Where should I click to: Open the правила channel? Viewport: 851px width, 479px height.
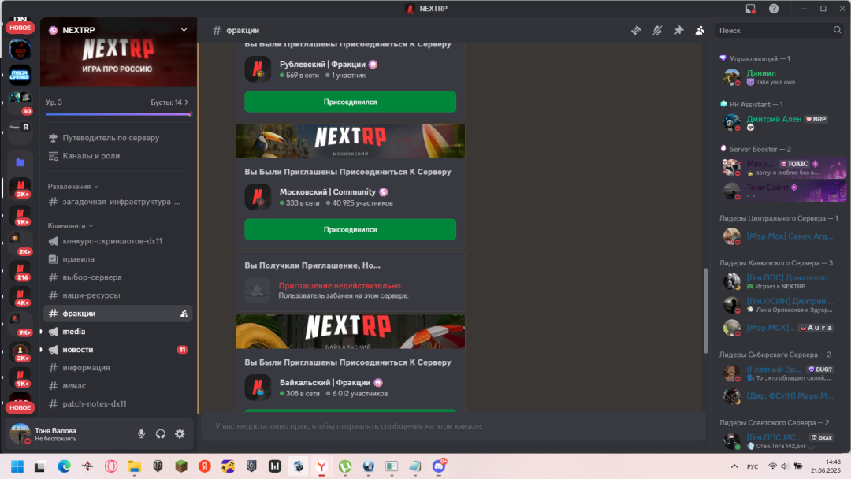[x=118, y=259]
